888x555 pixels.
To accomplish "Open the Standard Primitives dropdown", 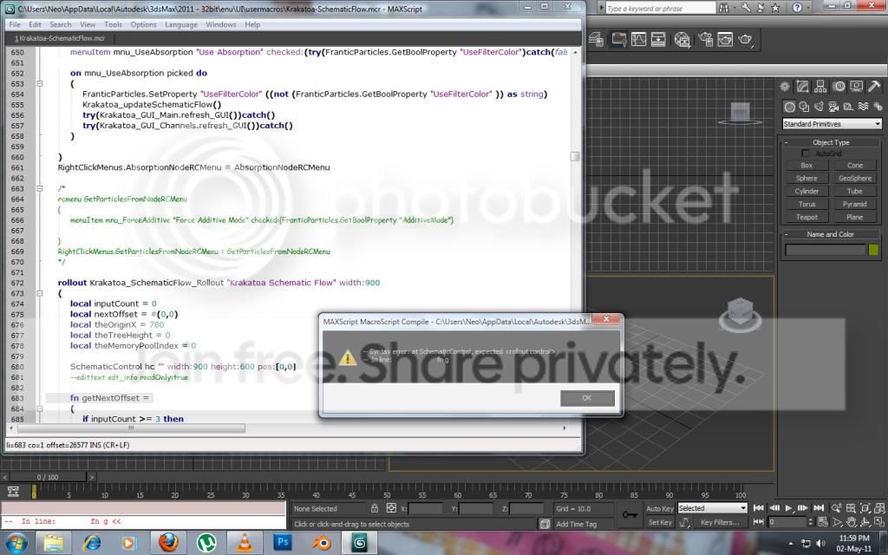I will click(x=832, y=124).
